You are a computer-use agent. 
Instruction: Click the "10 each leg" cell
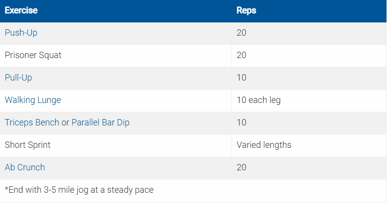pyautogui.click(x=258, y=100)
